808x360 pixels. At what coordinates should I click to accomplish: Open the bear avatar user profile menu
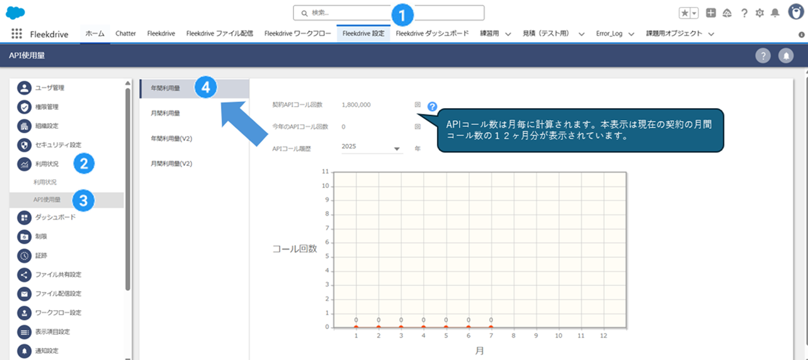click(796, 12)
